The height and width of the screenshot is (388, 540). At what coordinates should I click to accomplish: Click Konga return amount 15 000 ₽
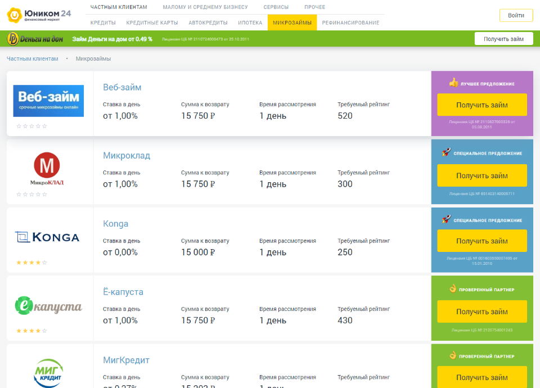[x=198, y=252]
